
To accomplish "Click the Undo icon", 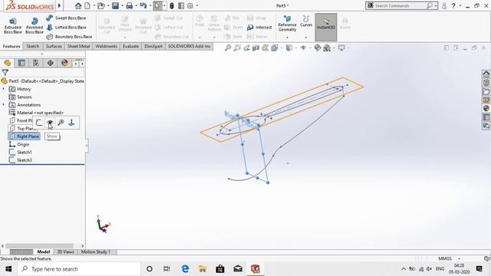I will pyautogui.click(x=143, y=5).
